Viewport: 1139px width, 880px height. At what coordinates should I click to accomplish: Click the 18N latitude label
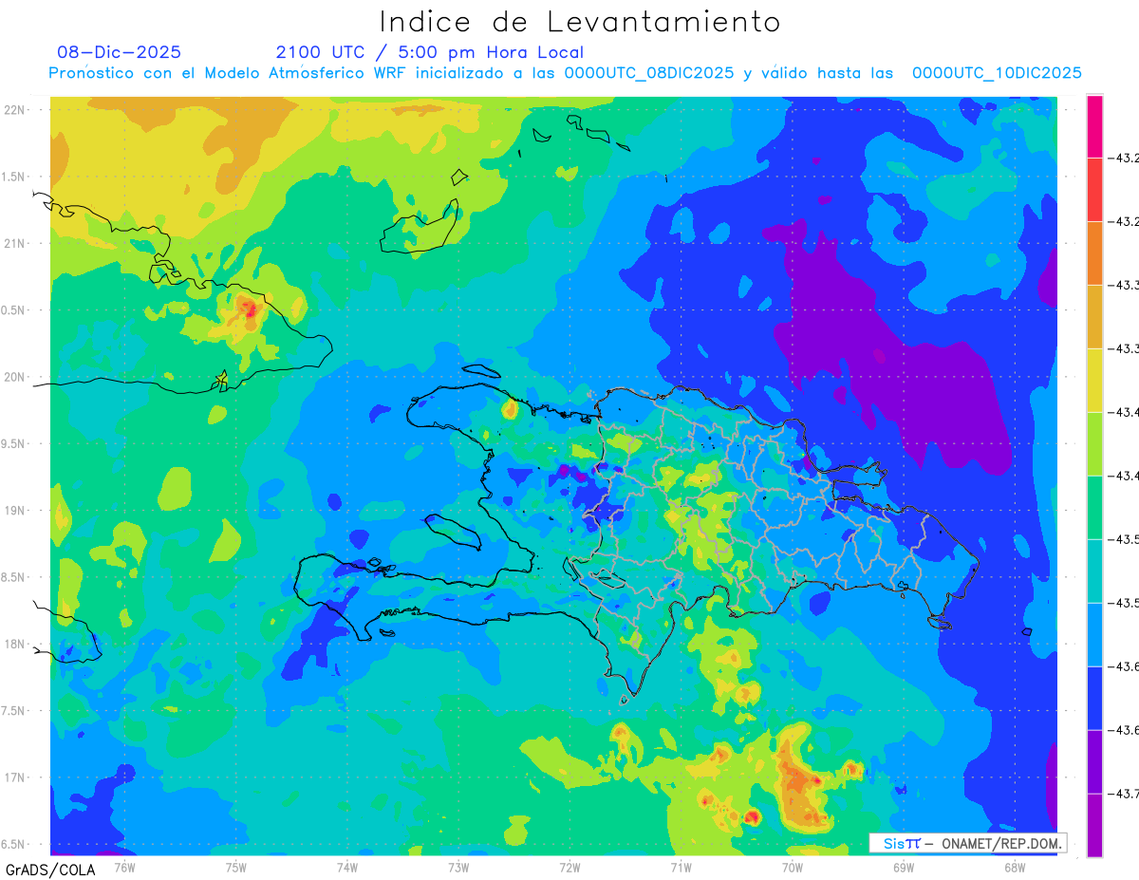pos(14,644)
